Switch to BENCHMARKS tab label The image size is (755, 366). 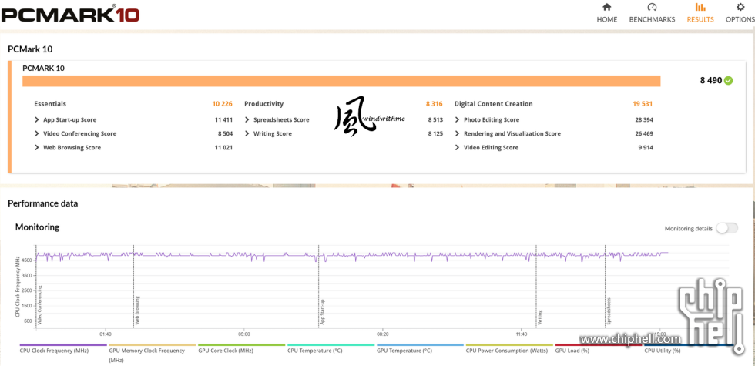coord(652,20)
